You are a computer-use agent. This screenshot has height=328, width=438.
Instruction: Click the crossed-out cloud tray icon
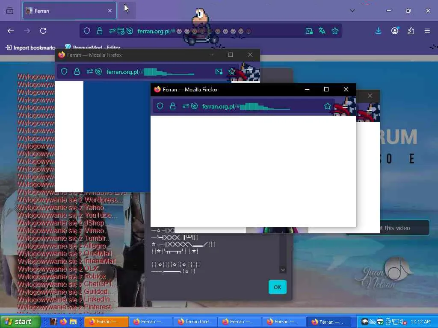pos(373,322)
